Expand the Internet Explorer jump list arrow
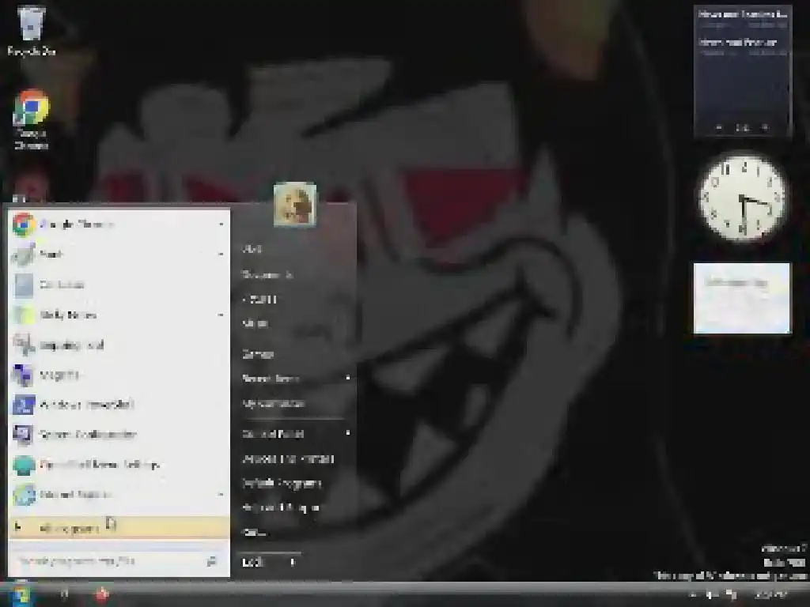The image size is (810, 607). (x=221, y=495)
